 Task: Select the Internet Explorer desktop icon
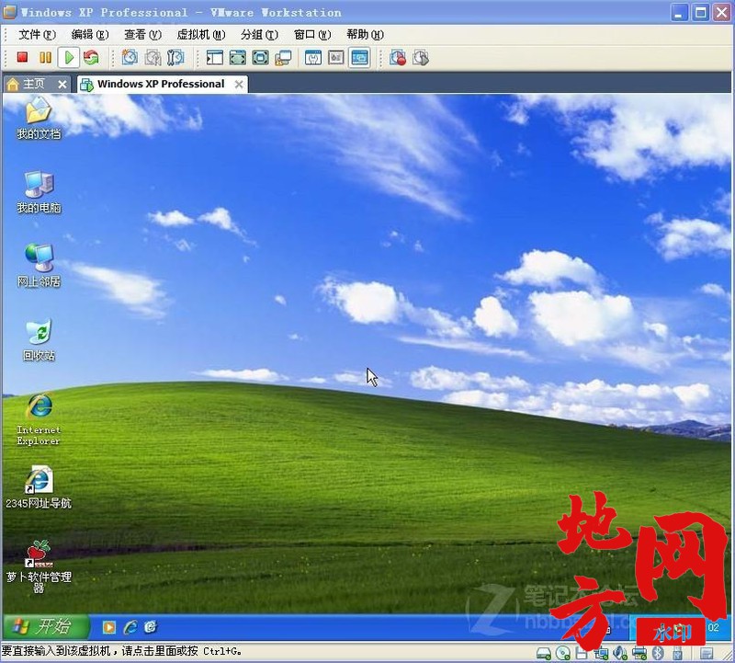point(39,419)
